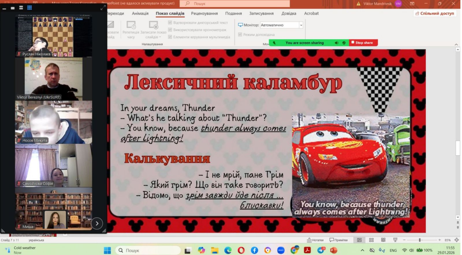Expand 'Записати показ слайдів' dropdown

160,37
